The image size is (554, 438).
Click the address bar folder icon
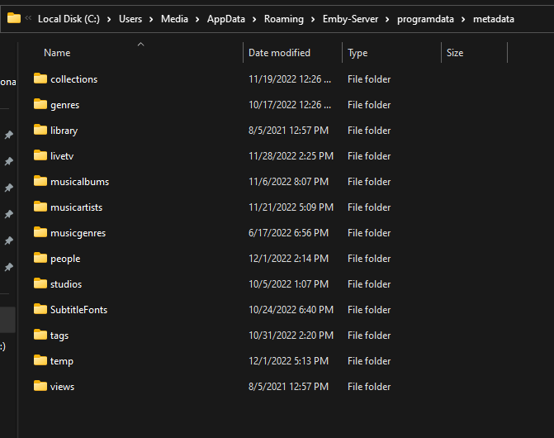(14, 18)
